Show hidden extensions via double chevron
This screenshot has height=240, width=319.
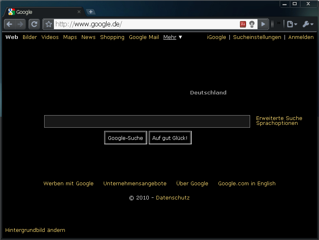click(x=279, y=23)
